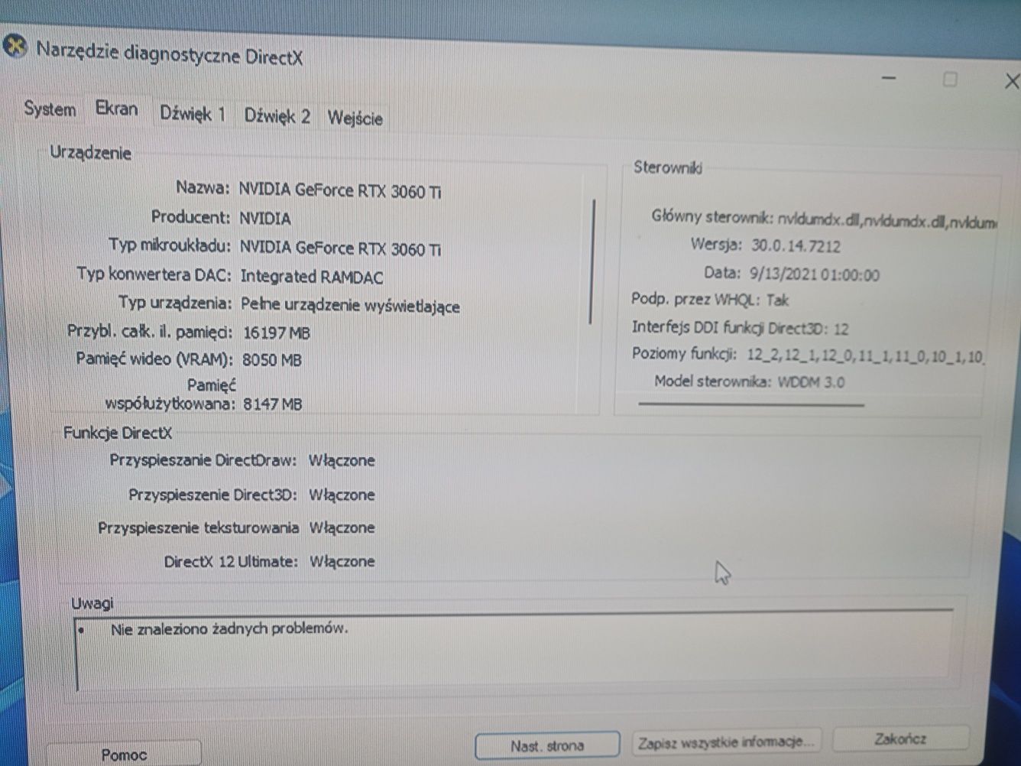Click Zapisz wszystkie informacje button
The height and width of the screenshot is (766, 1021).
tap(726, 742)
